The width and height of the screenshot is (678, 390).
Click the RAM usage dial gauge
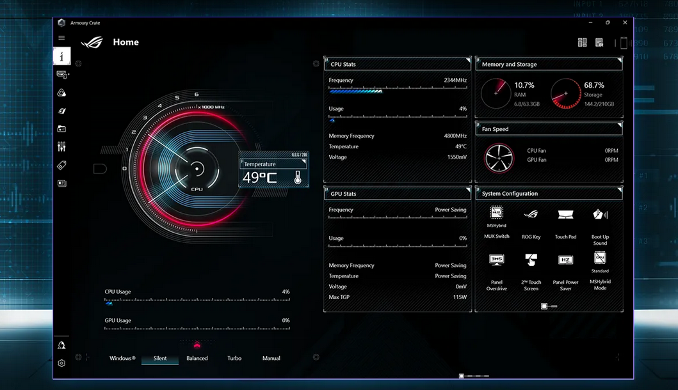(x=496, y=93)
